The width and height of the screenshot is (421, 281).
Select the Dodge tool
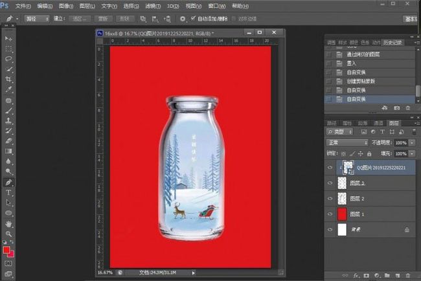pyautogui.click(x=8, y=171)
